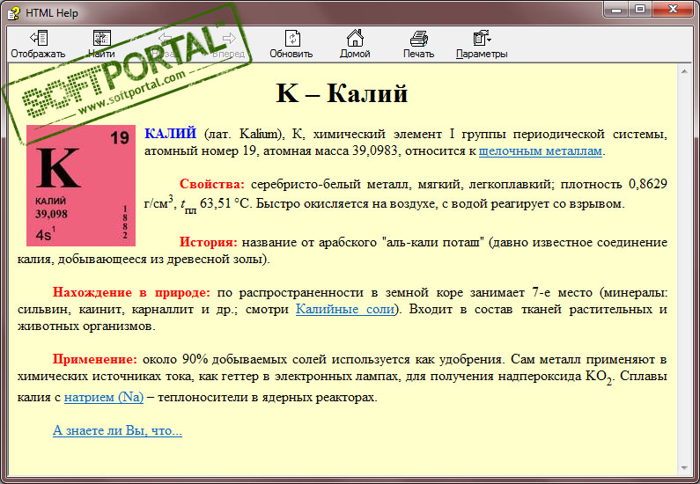Click the scrollbar down arrow

pos(684,468)
